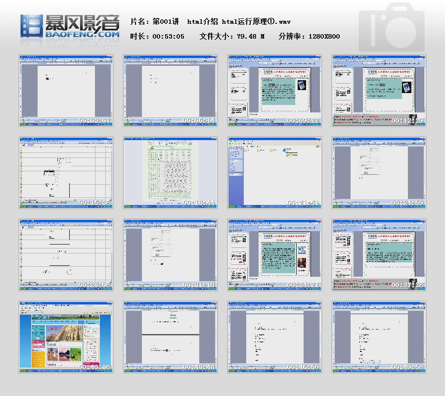Select the file explorer frame at 00:21:51

coord(275,173)
